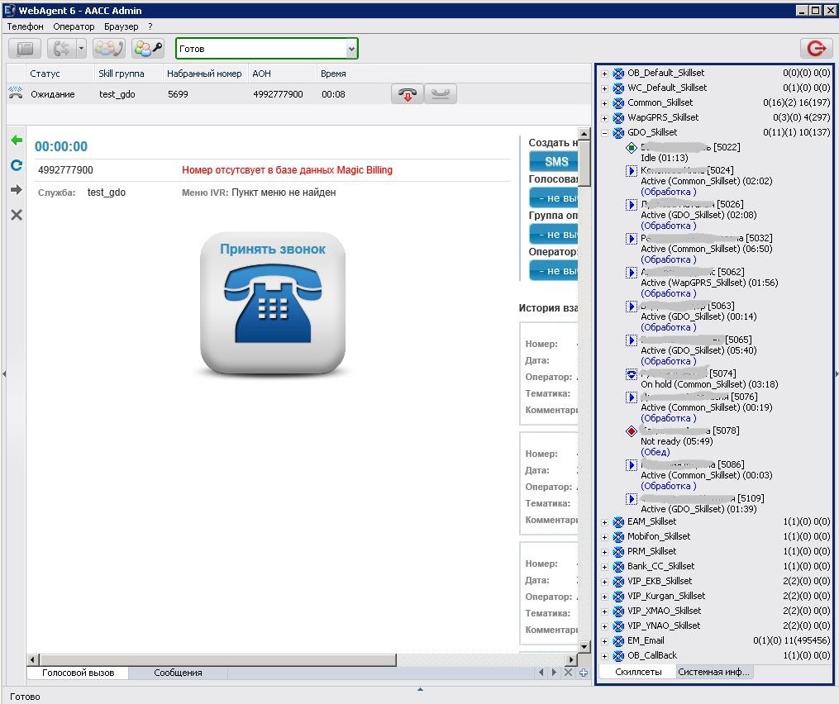Switch to Сообщения tab

[179, 673]
